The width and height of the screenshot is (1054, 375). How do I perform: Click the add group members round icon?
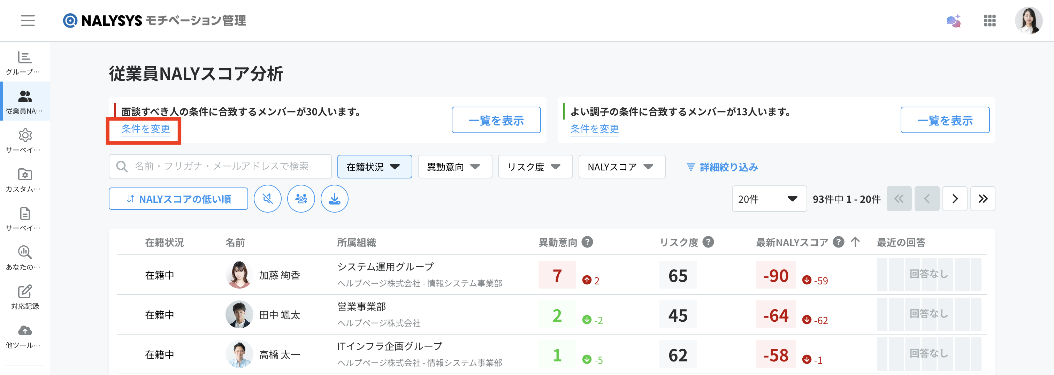click(x=301, y=199)
